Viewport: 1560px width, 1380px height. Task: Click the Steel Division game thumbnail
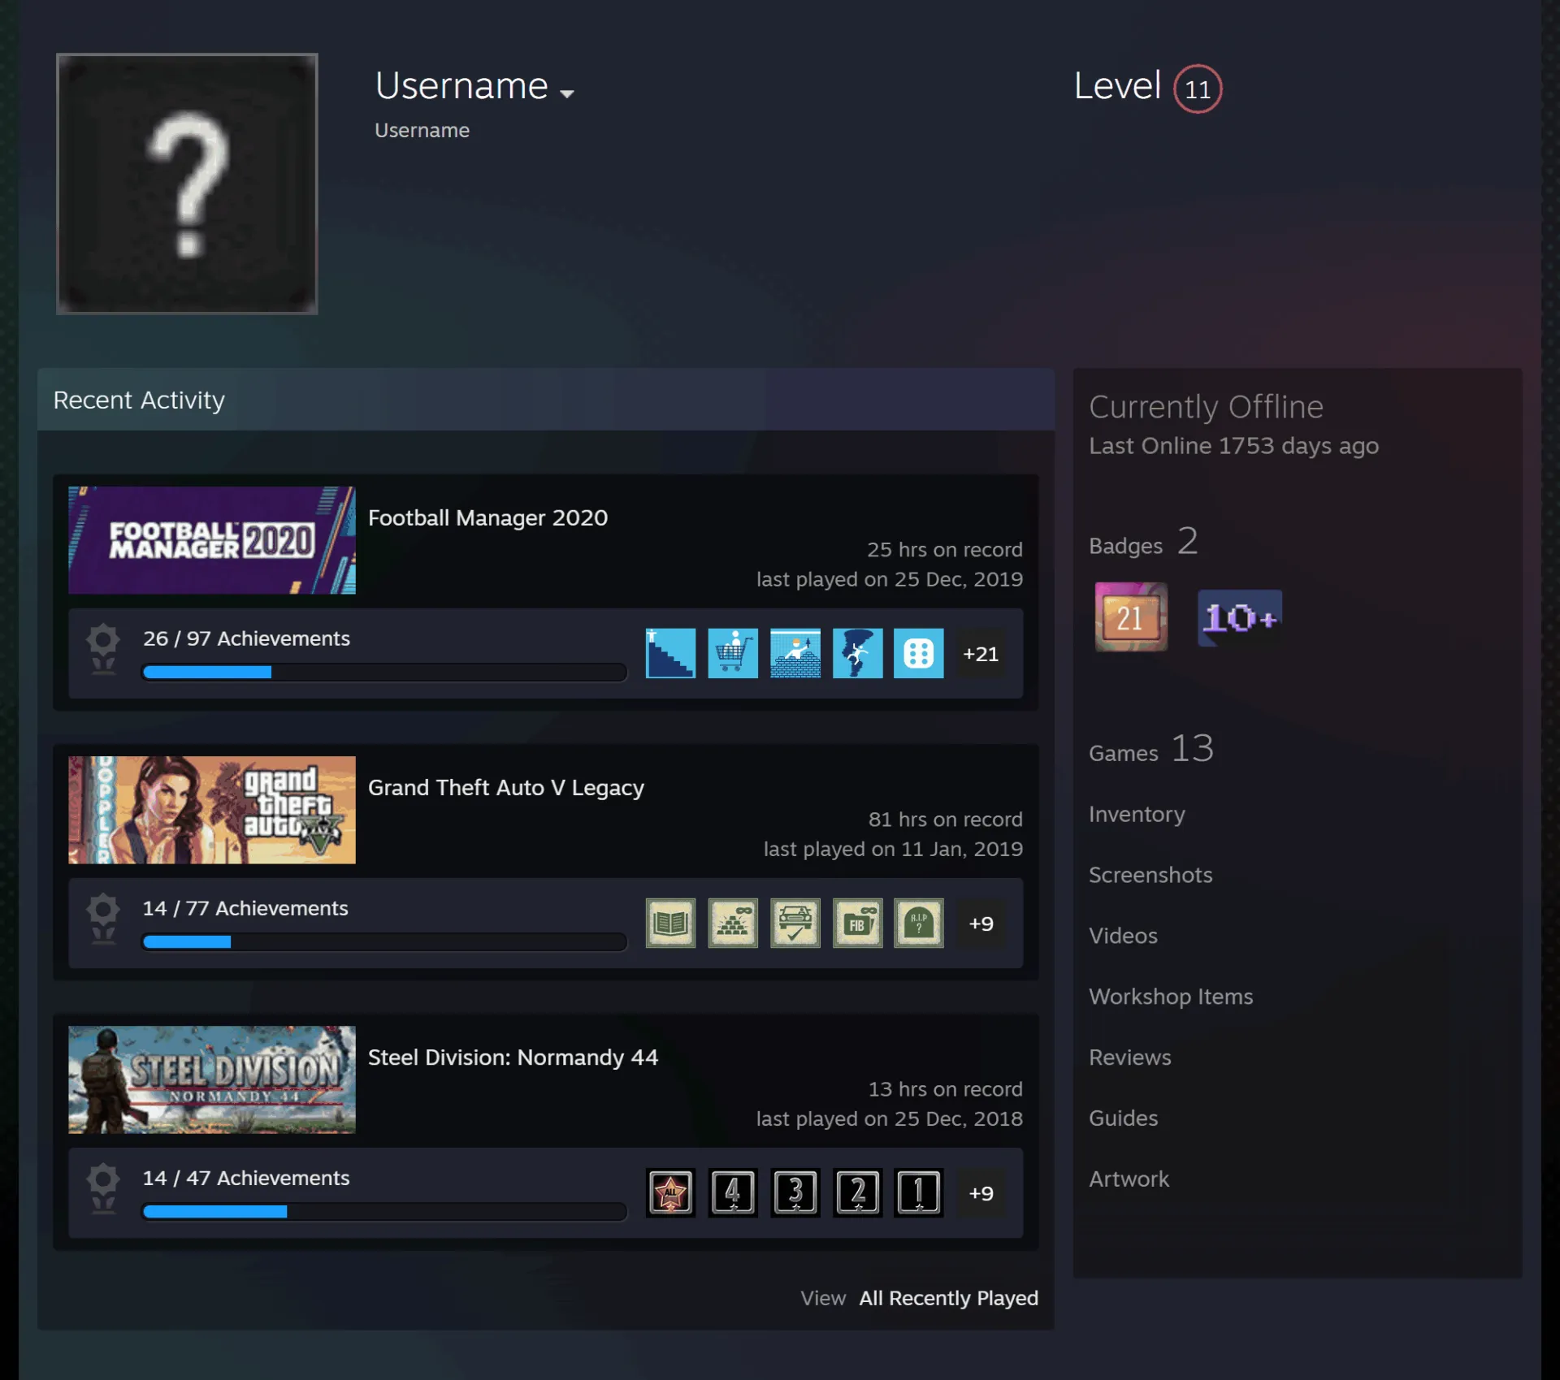click(212, 1079)
